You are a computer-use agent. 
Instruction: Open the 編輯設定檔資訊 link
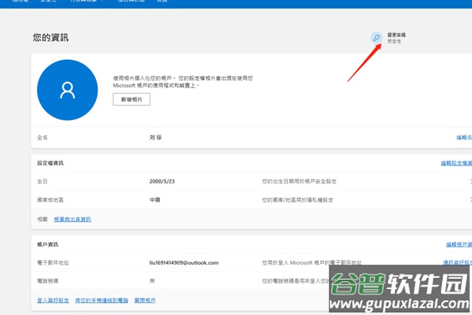[456, 163]
